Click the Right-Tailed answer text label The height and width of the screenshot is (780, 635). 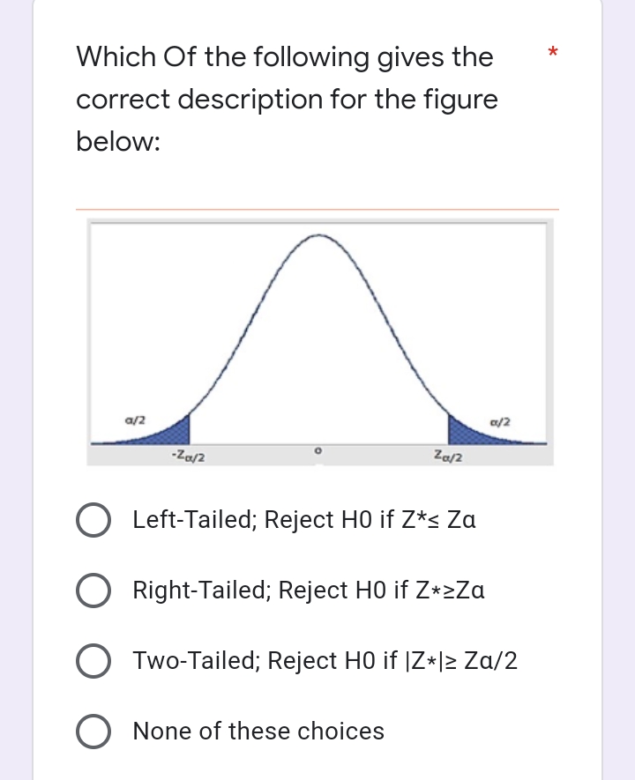pyautogui.click(x=307, y=591)
